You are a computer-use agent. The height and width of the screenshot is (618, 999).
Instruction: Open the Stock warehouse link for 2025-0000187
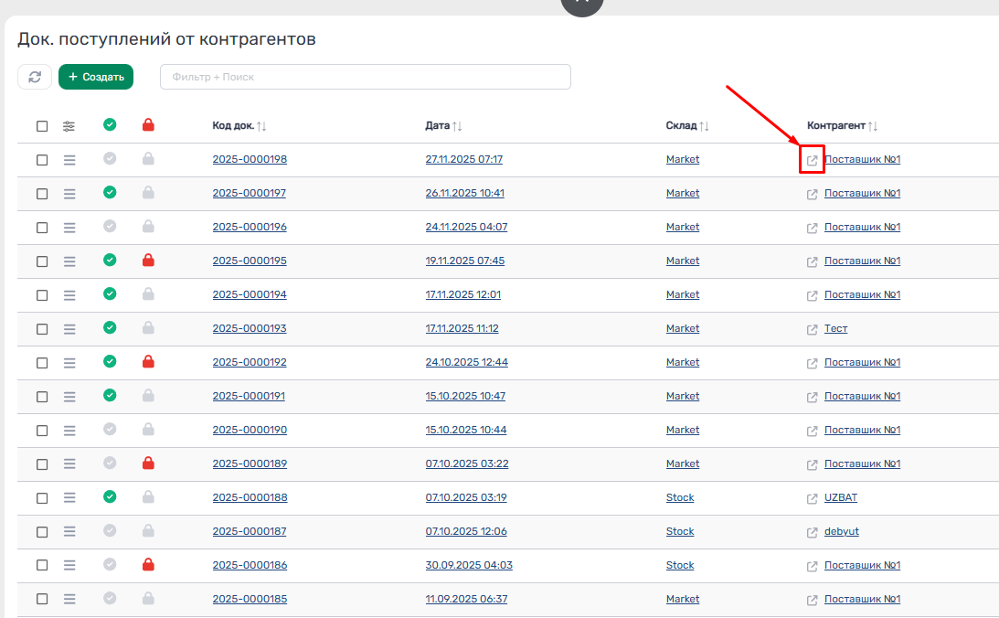pos(680,531)
